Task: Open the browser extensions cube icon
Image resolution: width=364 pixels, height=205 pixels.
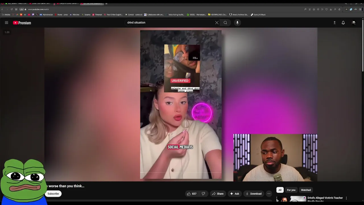Action: tap(360, 9)
